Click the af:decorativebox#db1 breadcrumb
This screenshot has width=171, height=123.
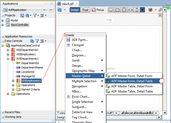[x=137, y=113]
